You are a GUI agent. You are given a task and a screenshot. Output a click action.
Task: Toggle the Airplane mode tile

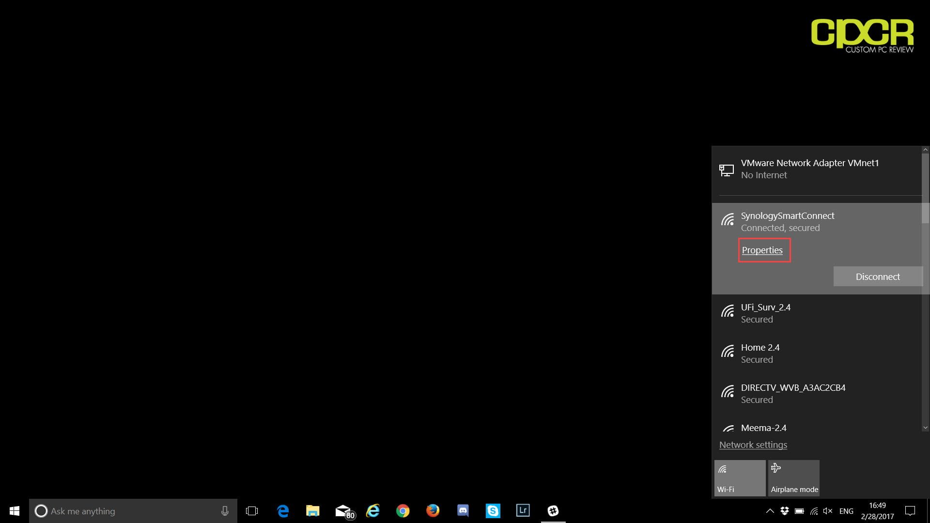point(794,478)
